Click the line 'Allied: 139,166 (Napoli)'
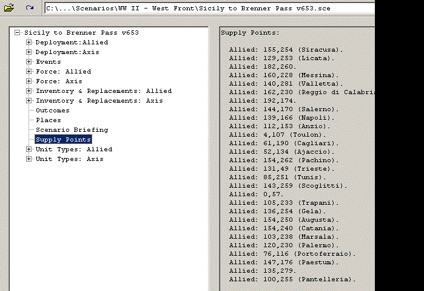The height and width of the screenshot is (291, 424). 282,118
